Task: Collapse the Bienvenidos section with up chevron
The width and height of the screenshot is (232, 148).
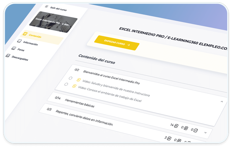Action: coord(222,101)
